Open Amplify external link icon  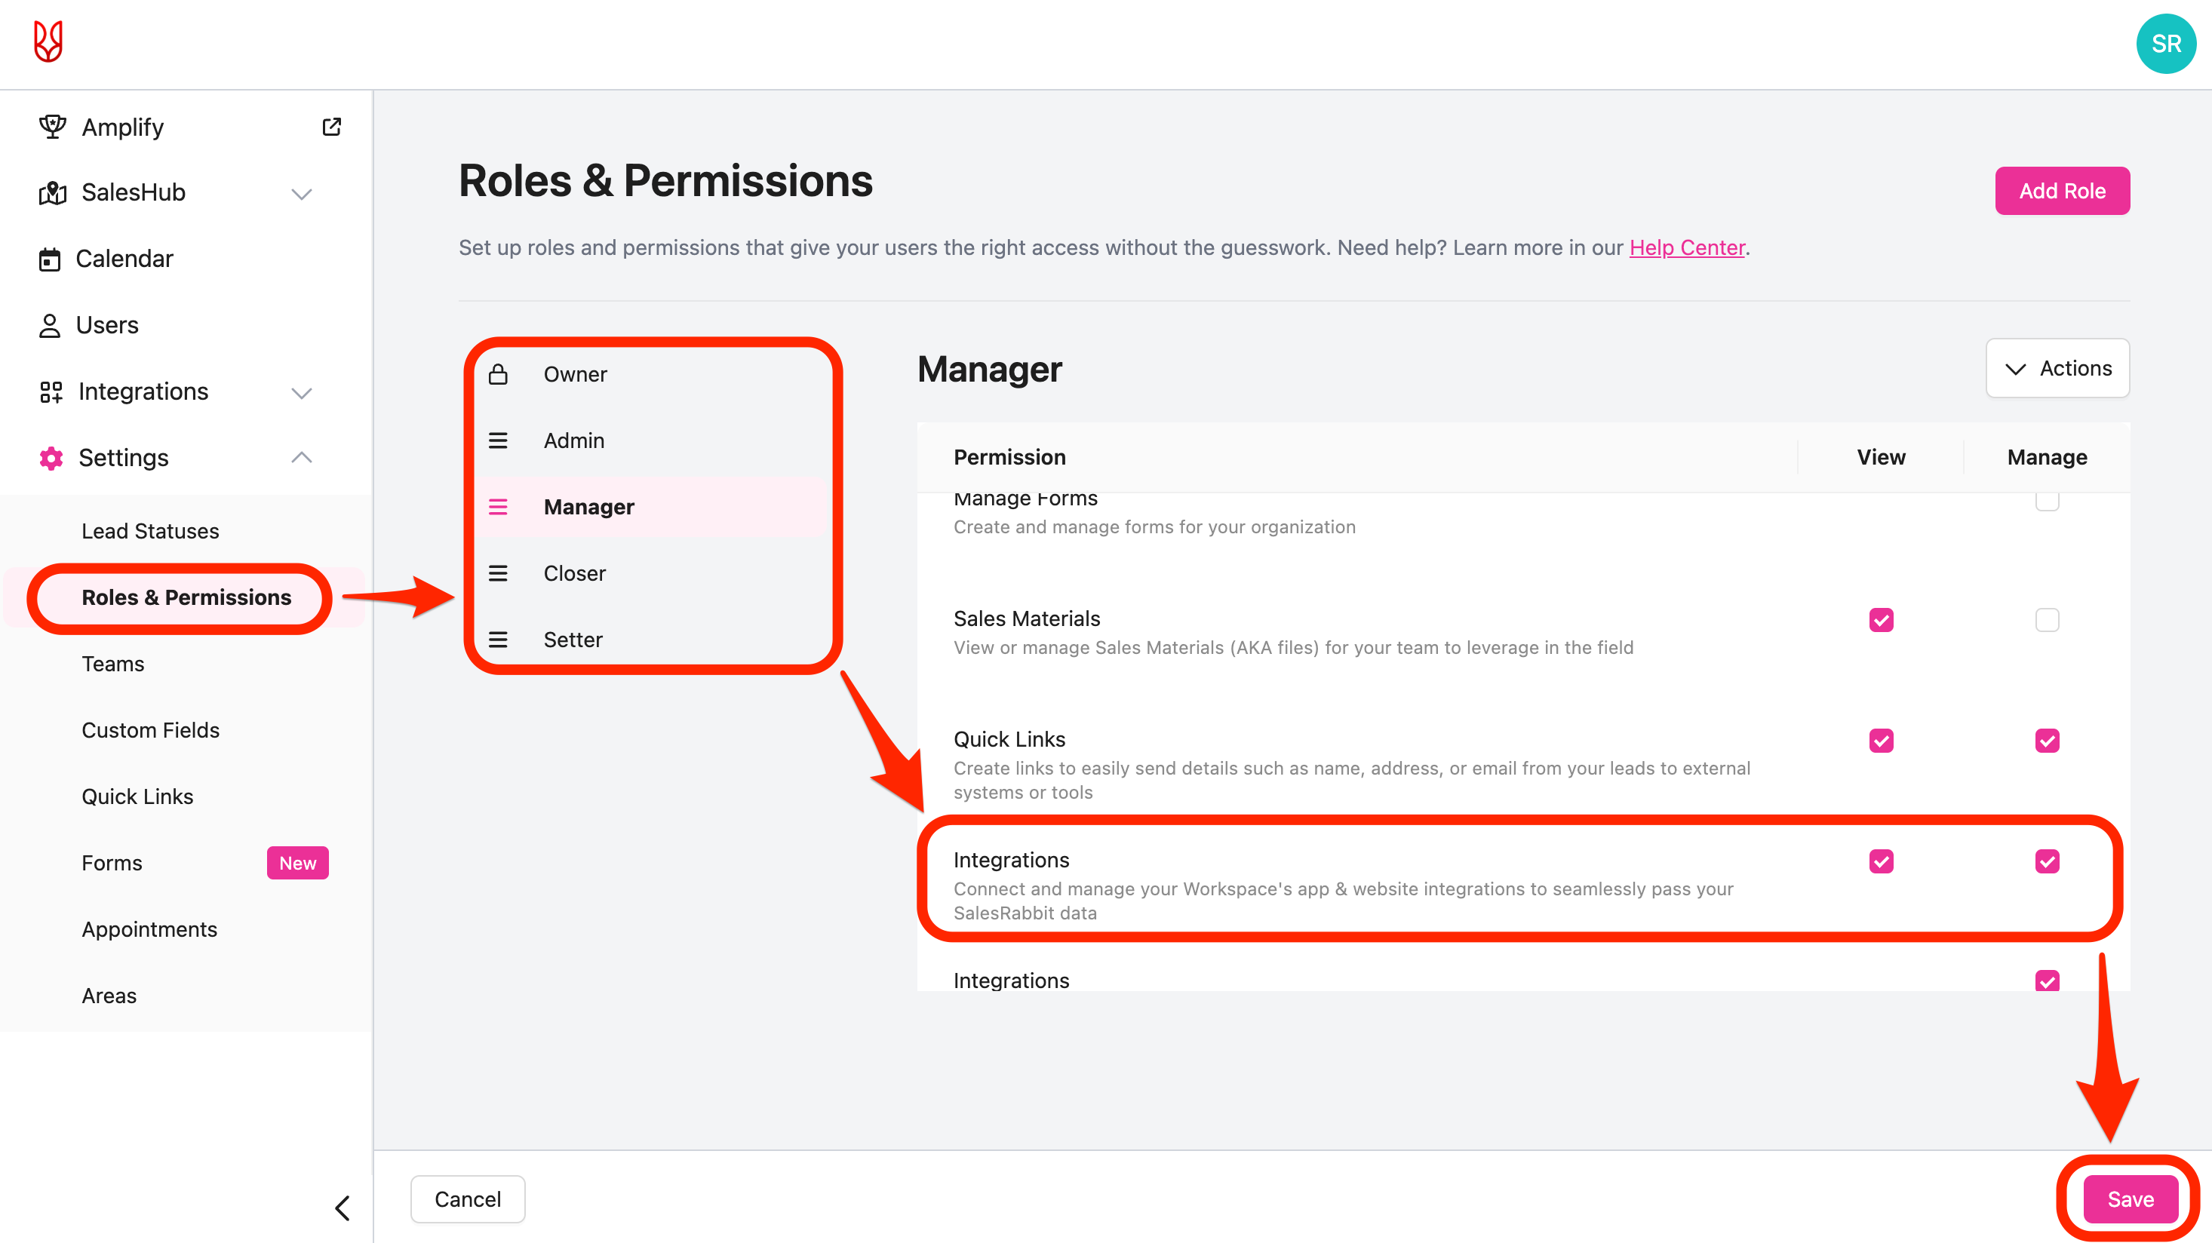331,127
